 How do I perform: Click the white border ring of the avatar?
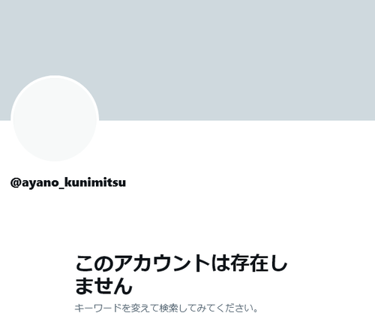[x=55, y=77]
